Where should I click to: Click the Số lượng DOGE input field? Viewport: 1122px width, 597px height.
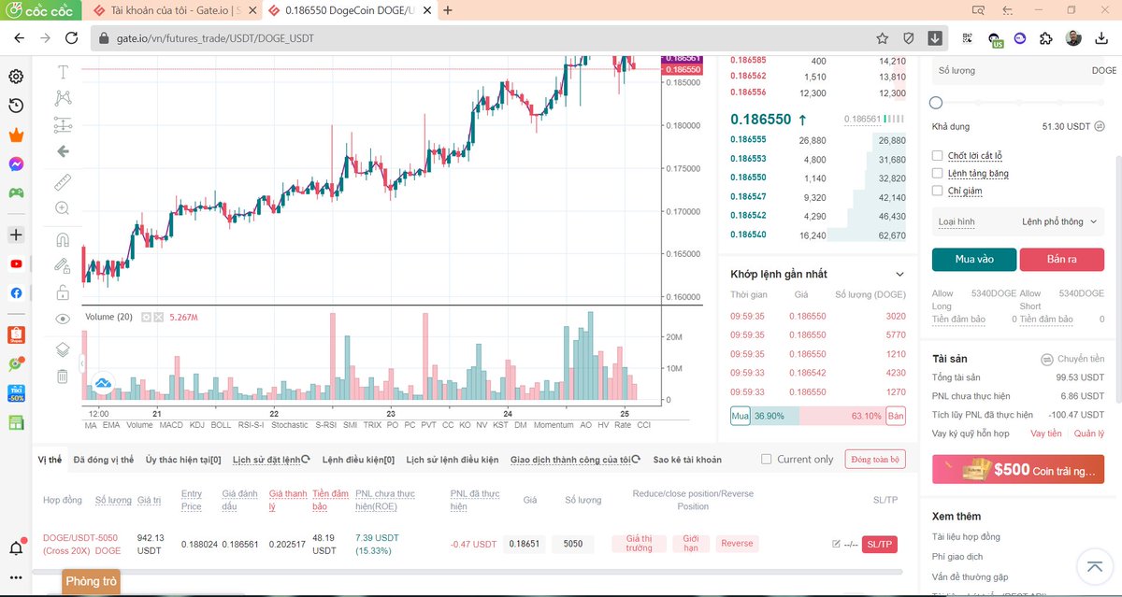(1018, 71)
